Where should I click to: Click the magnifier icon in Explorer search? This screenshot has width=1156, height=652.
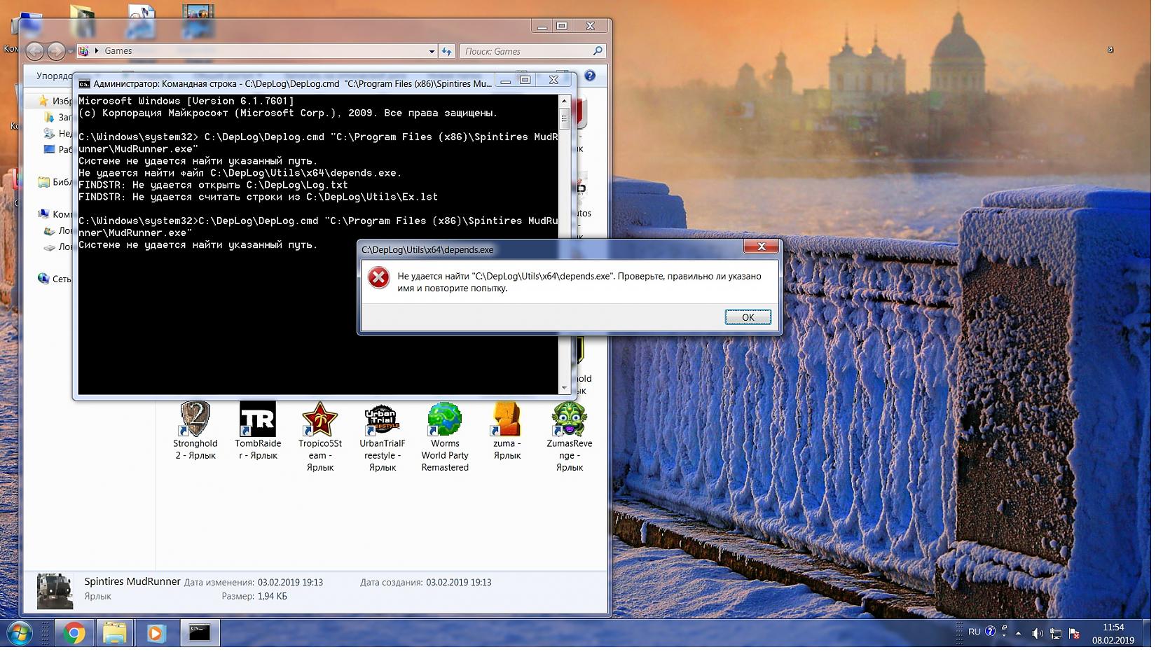point(597,51)
